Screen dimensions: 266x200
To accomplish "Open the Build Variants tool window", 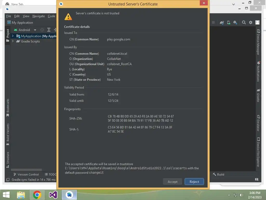I will coord(8,134).
